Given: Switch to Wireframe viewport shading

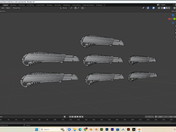Looking at the screenshot, I should click(162, 8).
